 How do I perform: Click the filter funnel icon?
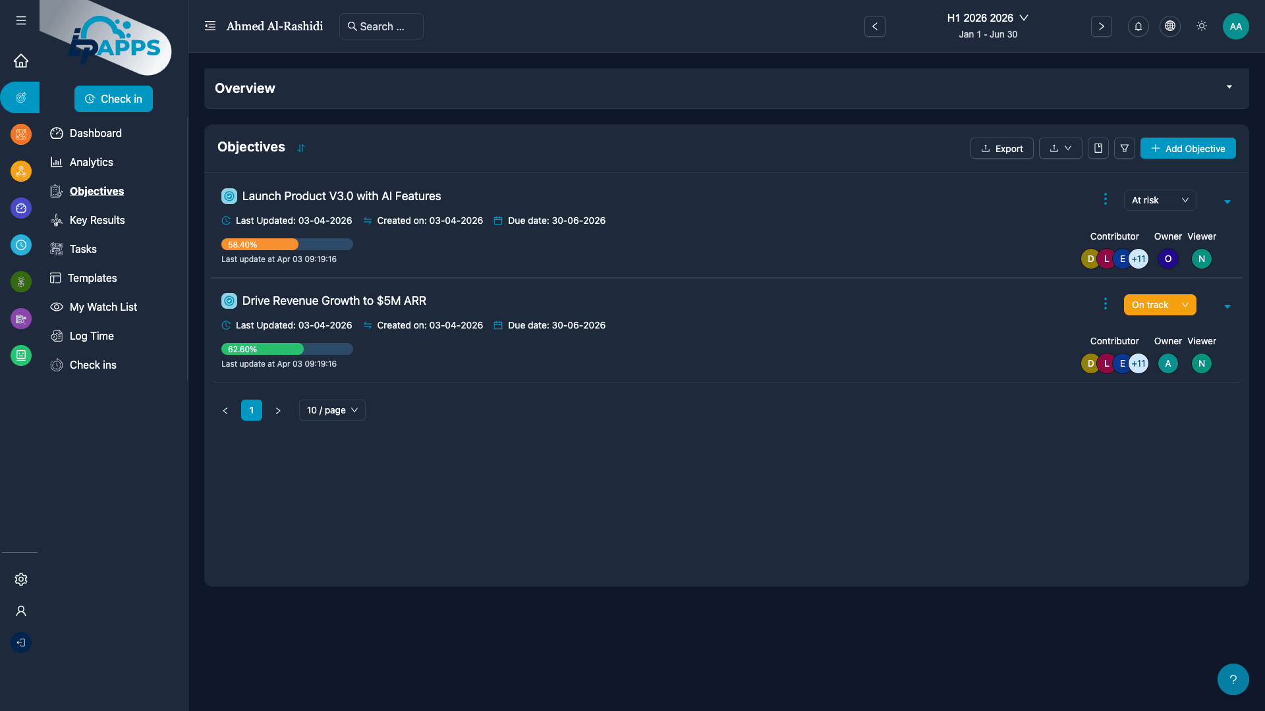1124,148
